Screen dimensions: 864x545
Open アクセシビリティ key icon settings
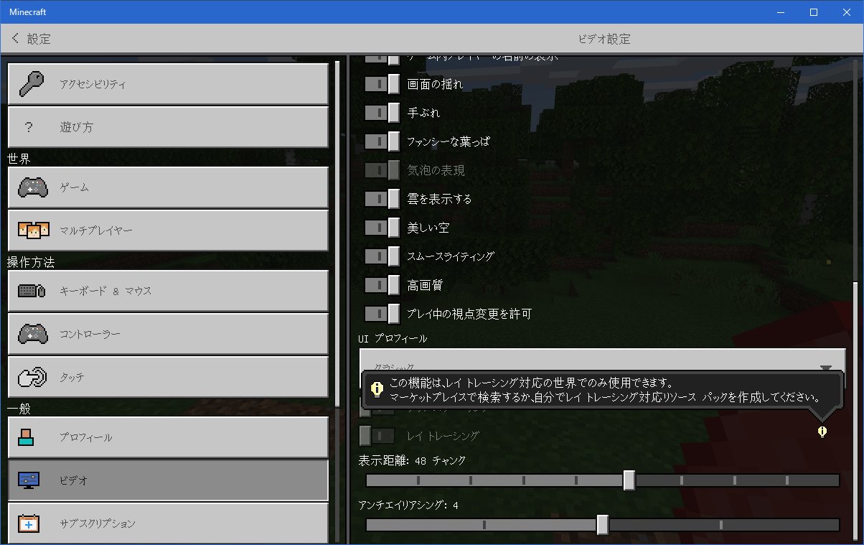[33, 84]
